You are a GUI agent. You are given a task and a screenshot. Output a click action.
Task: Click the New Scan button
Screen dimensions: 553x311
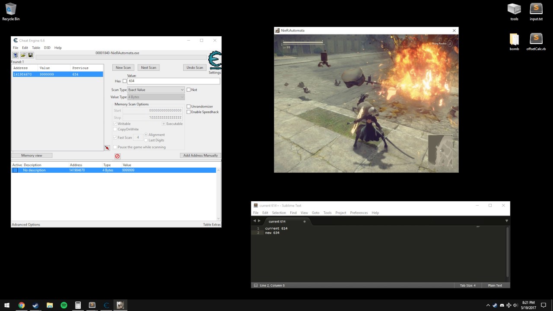(123, 67)
